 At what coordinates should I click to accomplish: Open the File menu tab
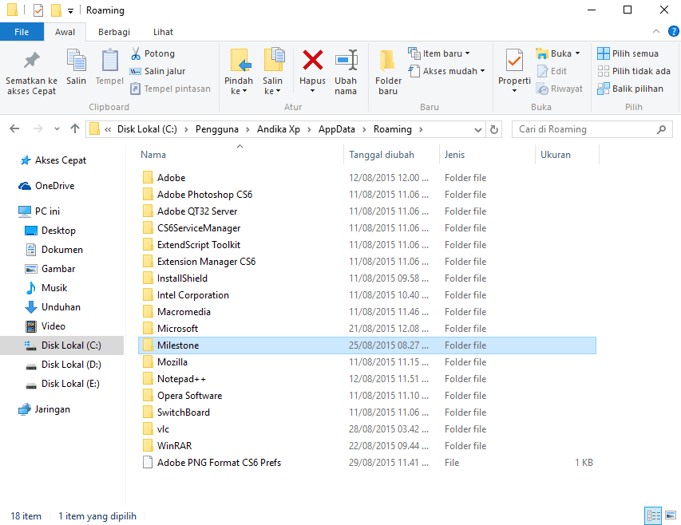point(22,32)
